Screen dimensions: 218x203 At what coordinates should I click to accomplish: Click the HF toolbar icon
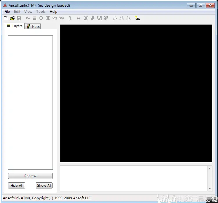(x=79, y=18)
